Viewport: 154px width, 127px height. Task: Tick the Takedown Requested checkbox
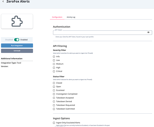tap(54, 105)
